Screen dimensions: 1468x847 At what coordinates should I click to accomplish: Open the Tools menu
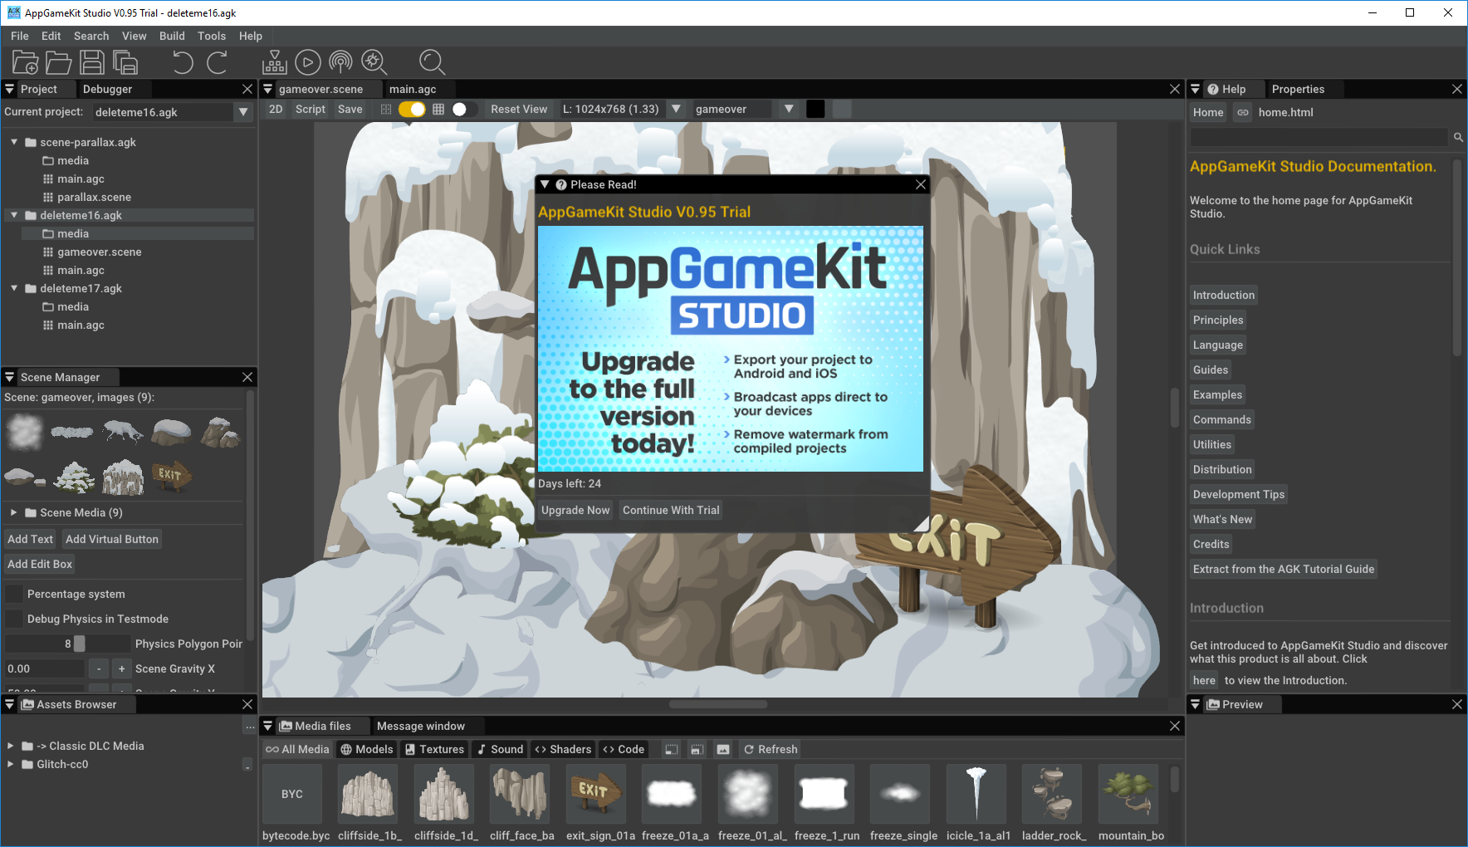point(211,36)
